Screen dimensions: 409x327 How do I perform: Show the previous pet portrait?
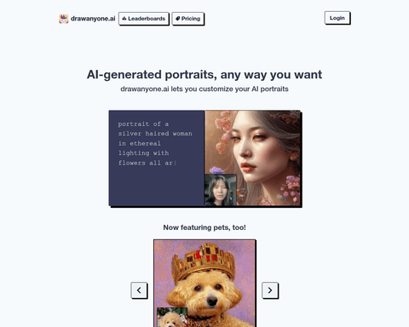tap(139, 290)
